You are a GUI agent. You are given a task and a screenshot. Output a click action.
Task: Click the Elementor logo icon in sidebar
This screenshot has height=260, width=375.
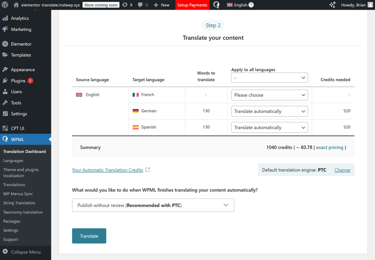[x=5, y=44]
